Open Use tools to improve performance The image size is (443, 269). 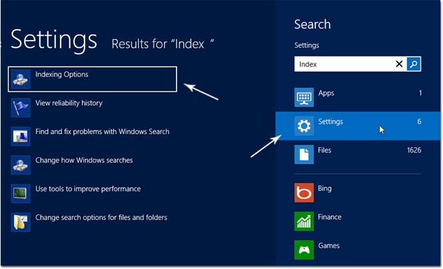pos(88,189)
